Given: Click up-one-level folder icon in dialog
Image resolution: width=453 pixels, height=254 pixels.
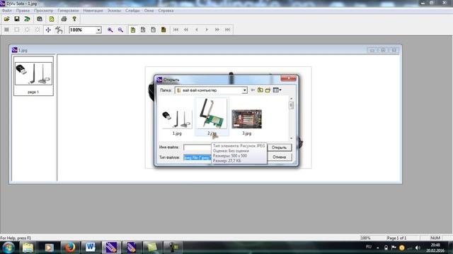Looking at the screenshot, I should tap(260, 90).
